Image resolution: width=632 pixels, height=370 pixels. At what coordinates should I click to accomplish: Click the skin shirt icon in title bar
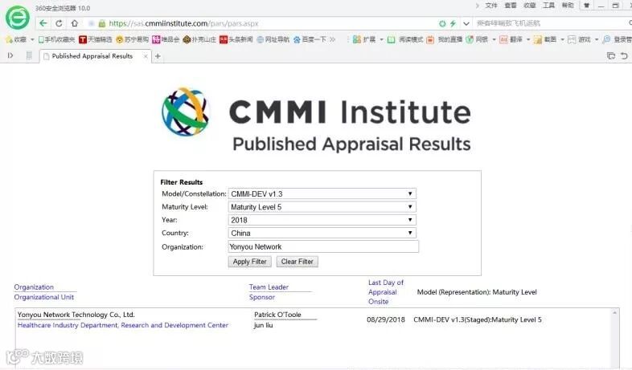click(x=586, y=6)
